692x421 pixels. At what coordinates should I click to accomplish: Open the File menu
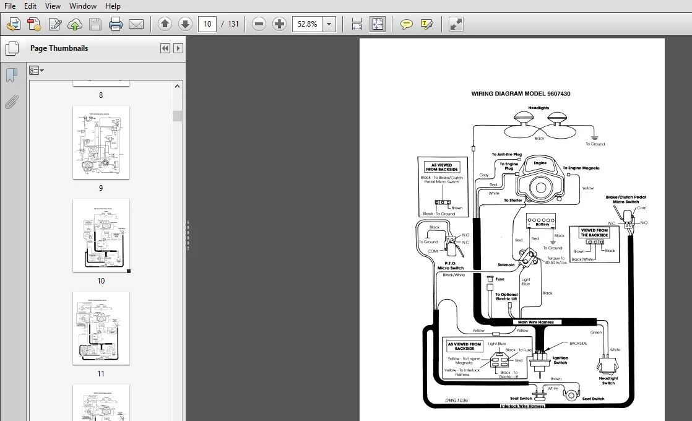click(x=10, y=6)
